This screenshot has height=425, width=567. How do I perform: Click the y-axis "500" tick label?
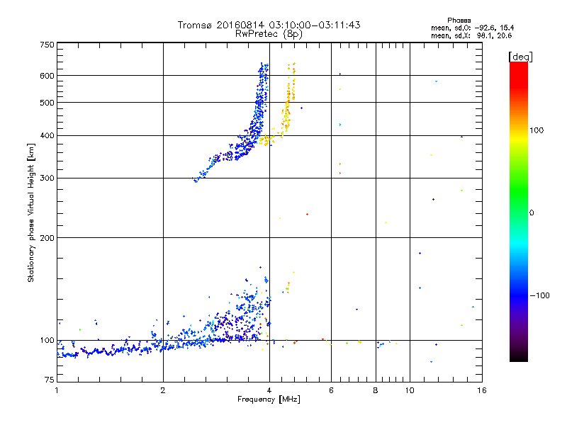pos(47,103)
